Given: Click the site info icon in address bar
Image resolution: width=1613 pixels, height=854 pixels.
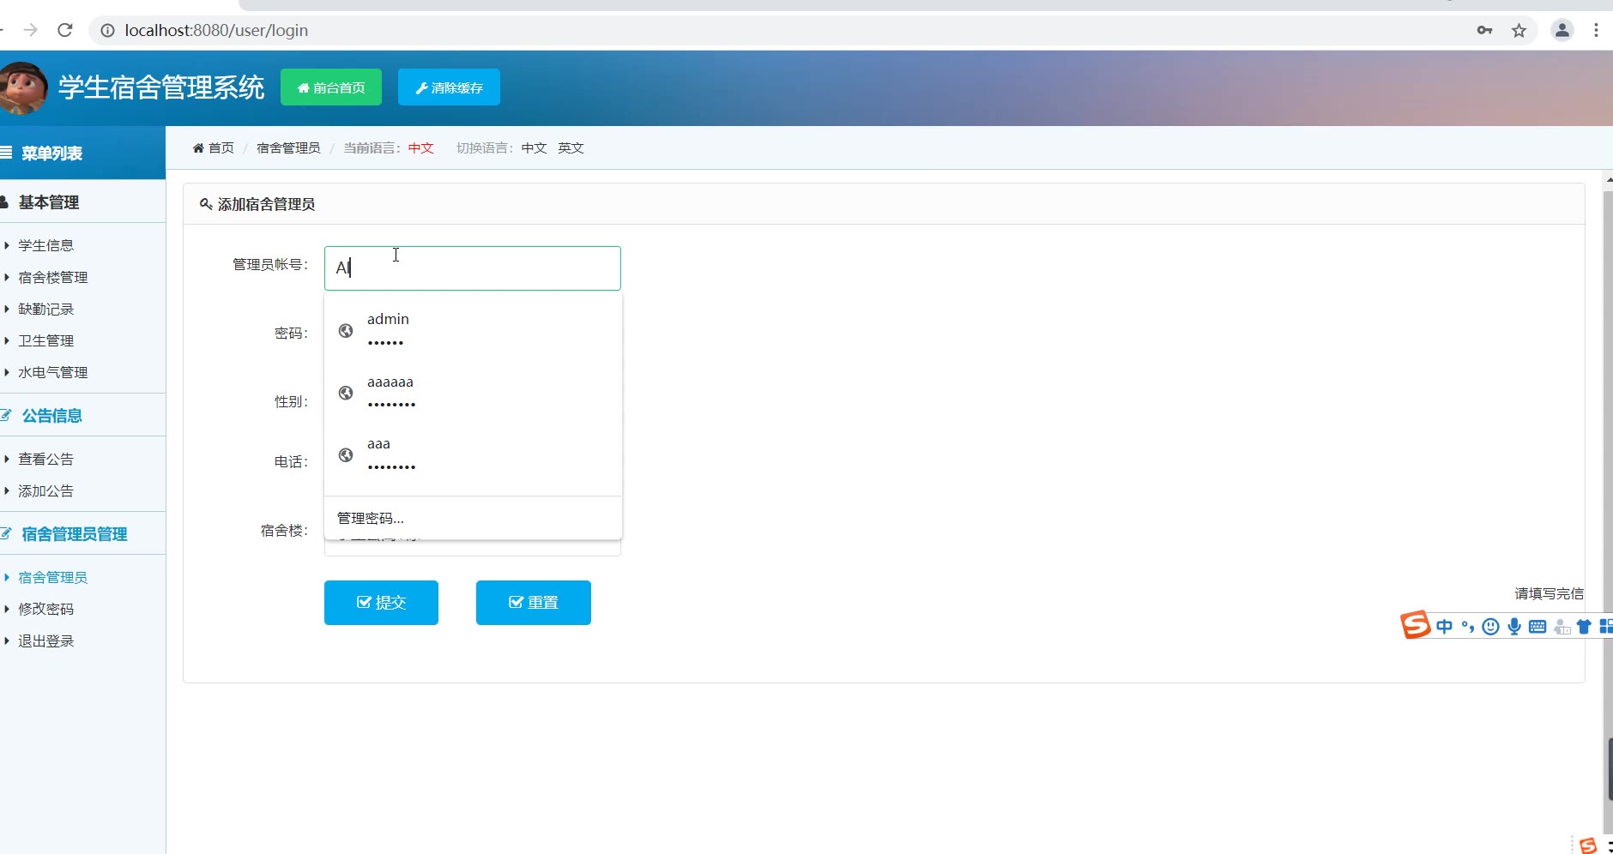Looking at the screenshot, I should [107, 30].
